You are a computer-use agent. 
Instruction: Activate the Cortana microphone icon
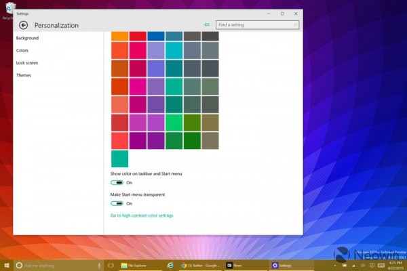tap(99, 266)
